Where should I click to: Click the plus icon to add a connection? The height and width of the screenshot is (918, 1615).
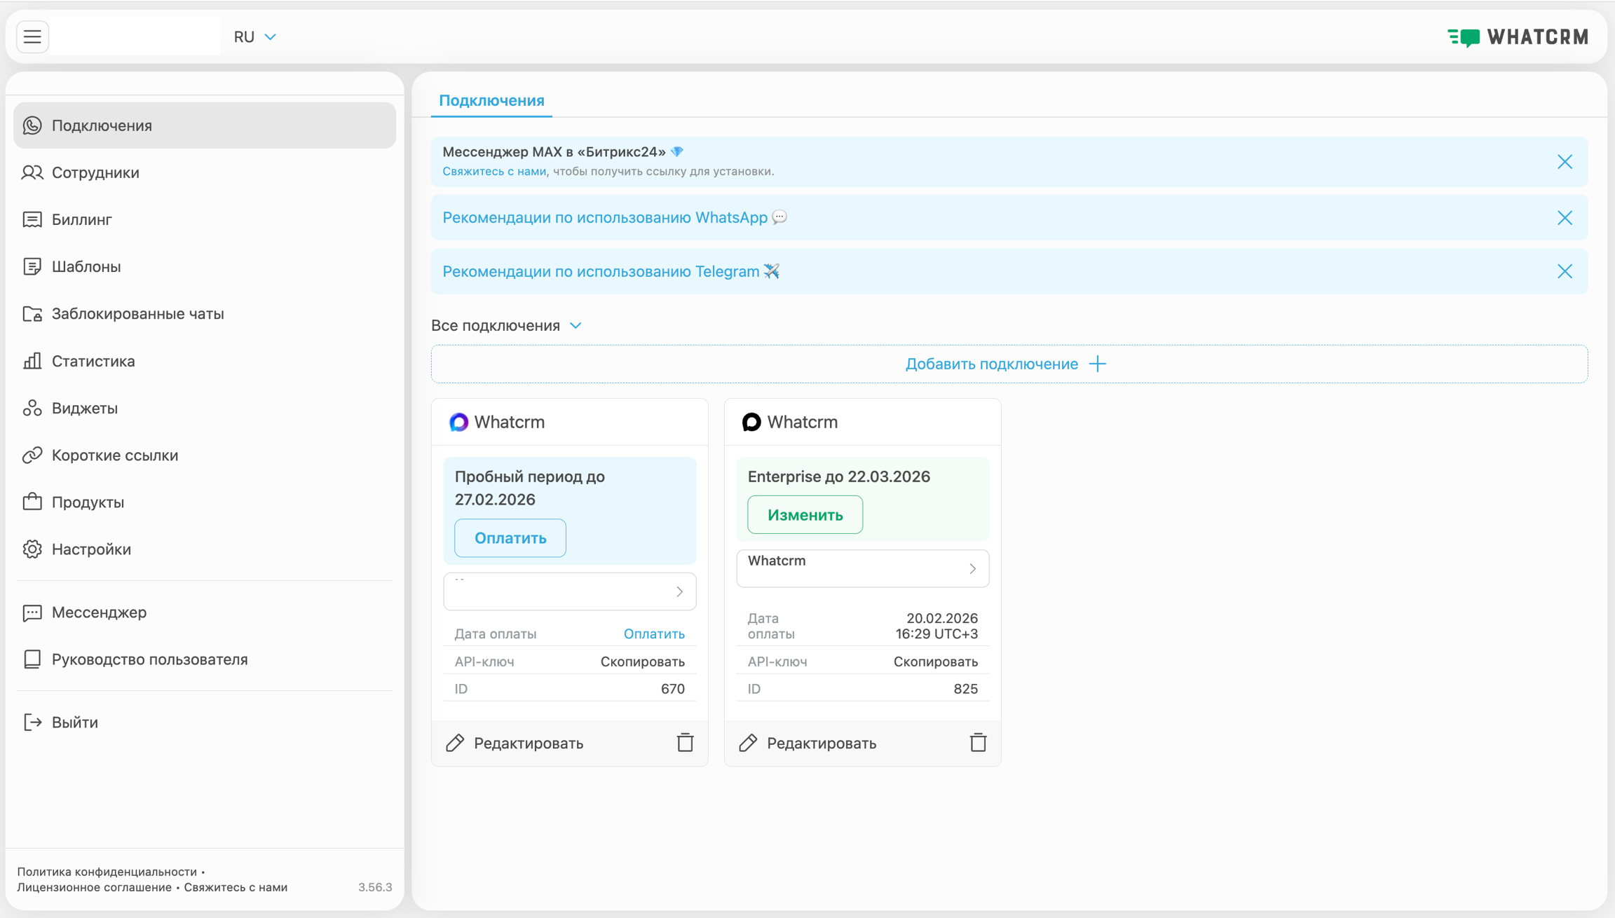1098,364
